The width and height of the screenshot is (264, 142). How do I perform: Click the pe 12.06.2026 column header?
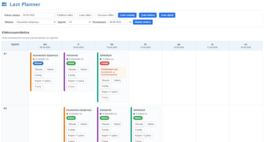pyautogui.click(x=179, y=46)
